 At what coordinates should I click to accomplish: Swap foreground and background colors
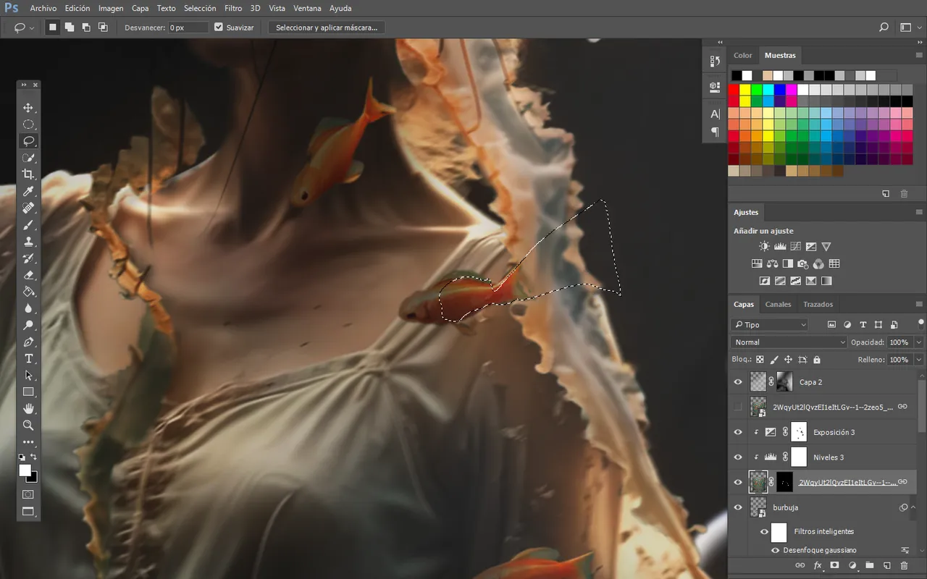(x=33, y=457)
